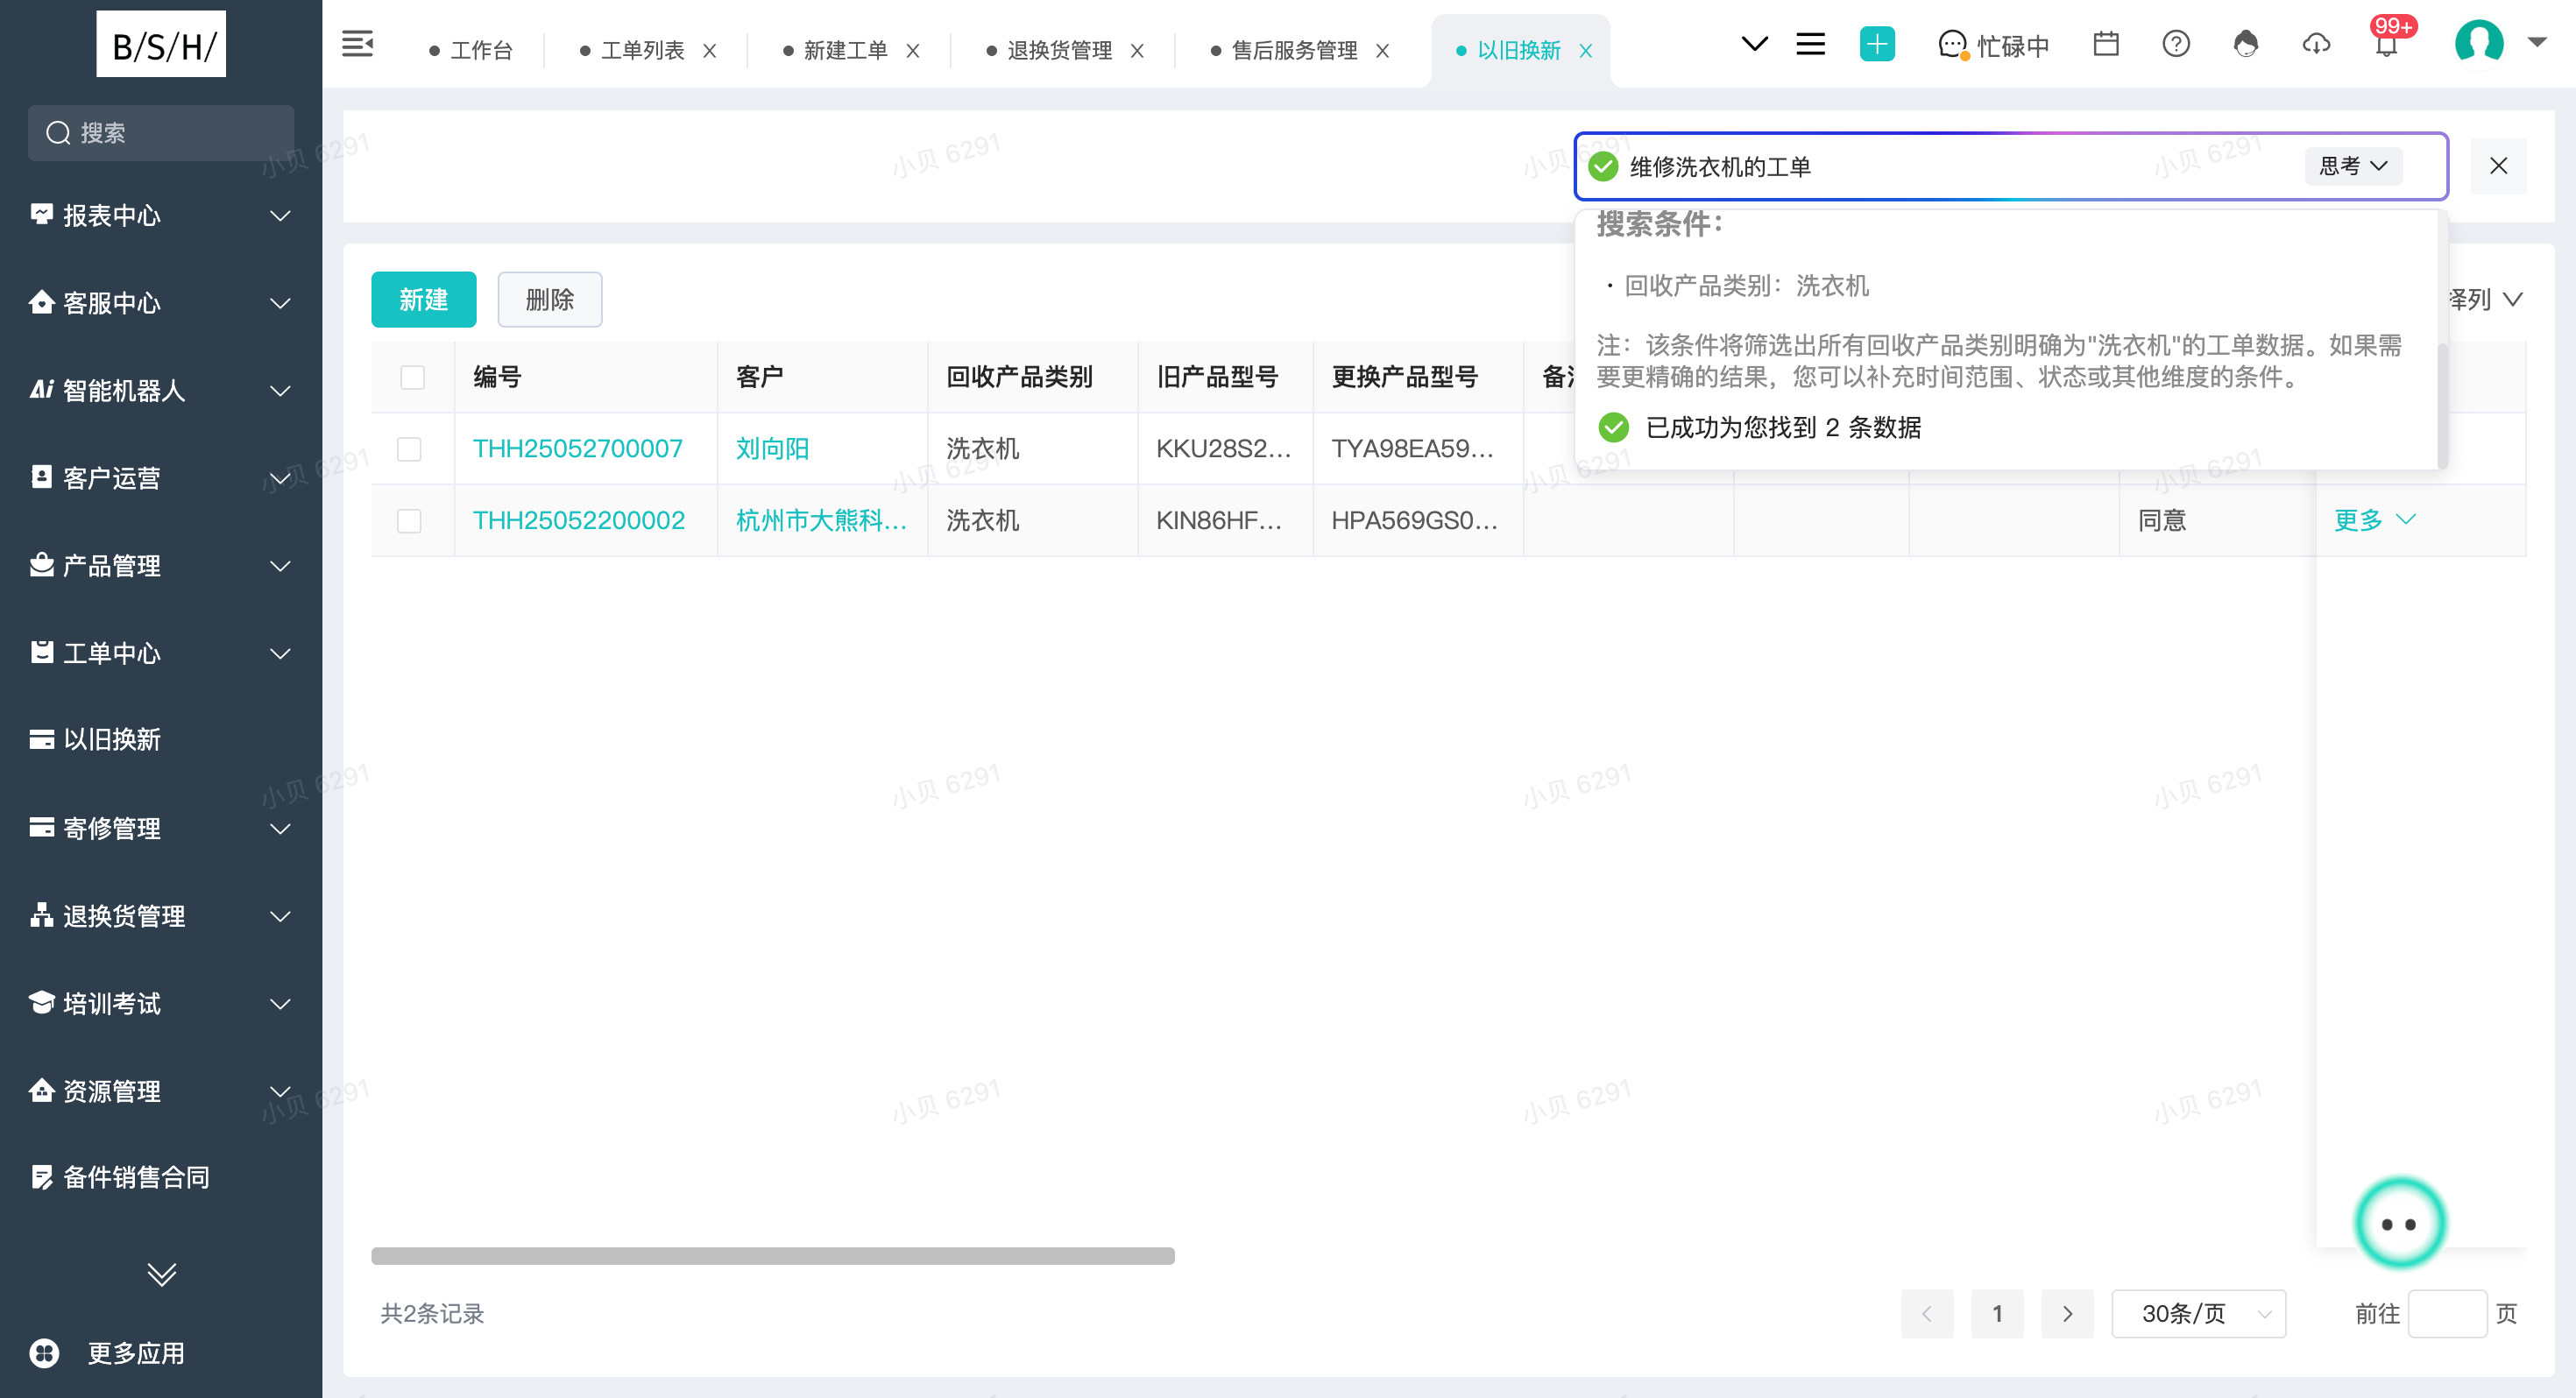Viewport: 2576px width, 1398px height.
Task: Open the hamburger list icon in top bar
Action: pos(1811,44)
